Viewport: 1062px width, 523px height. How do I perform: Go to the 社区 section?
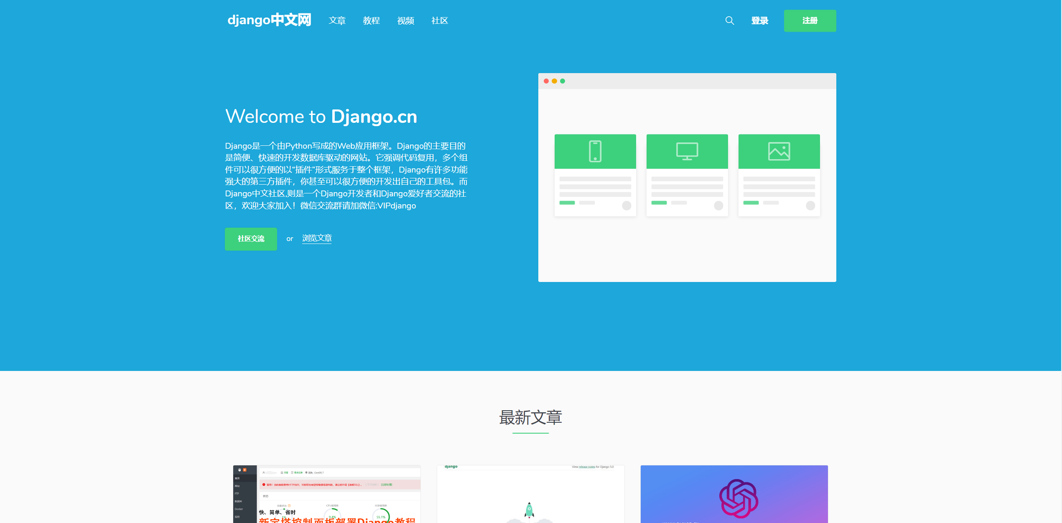(x=440, y=20)
